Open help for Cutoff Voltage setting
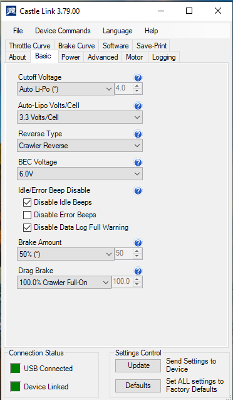 point(138,78)
